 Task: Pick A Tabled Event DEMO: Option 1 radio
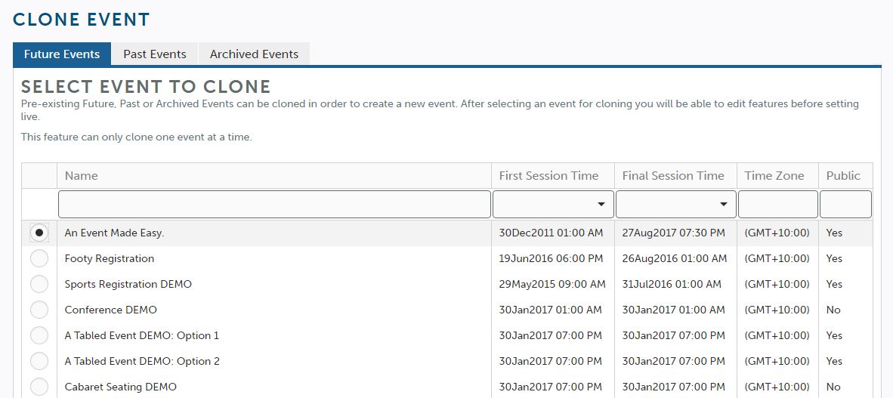(39, 335)
